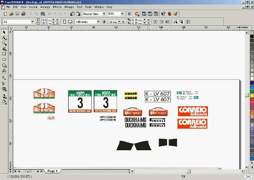Choose the Ellipse tool

4,59
